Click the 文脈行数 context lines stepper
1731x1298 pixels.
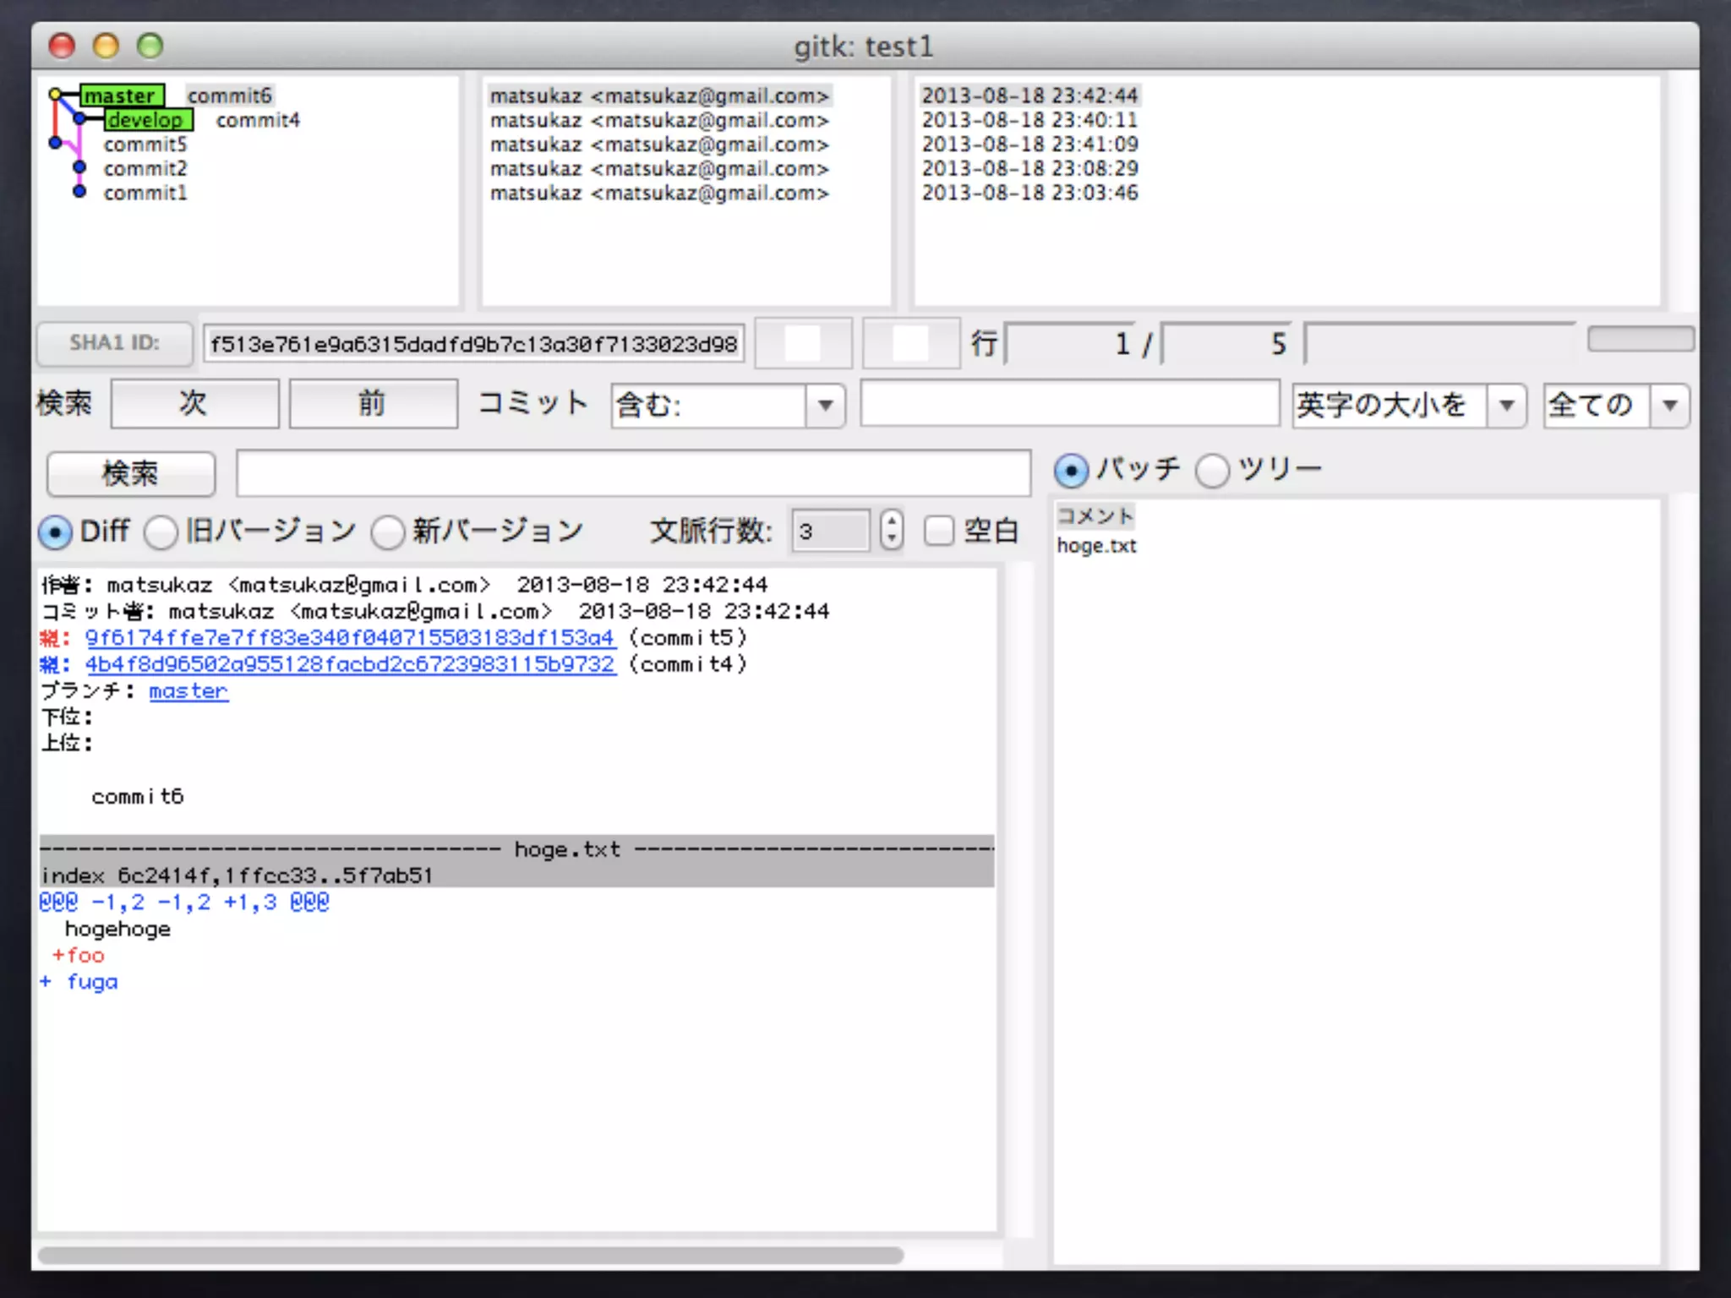[891, 531]
